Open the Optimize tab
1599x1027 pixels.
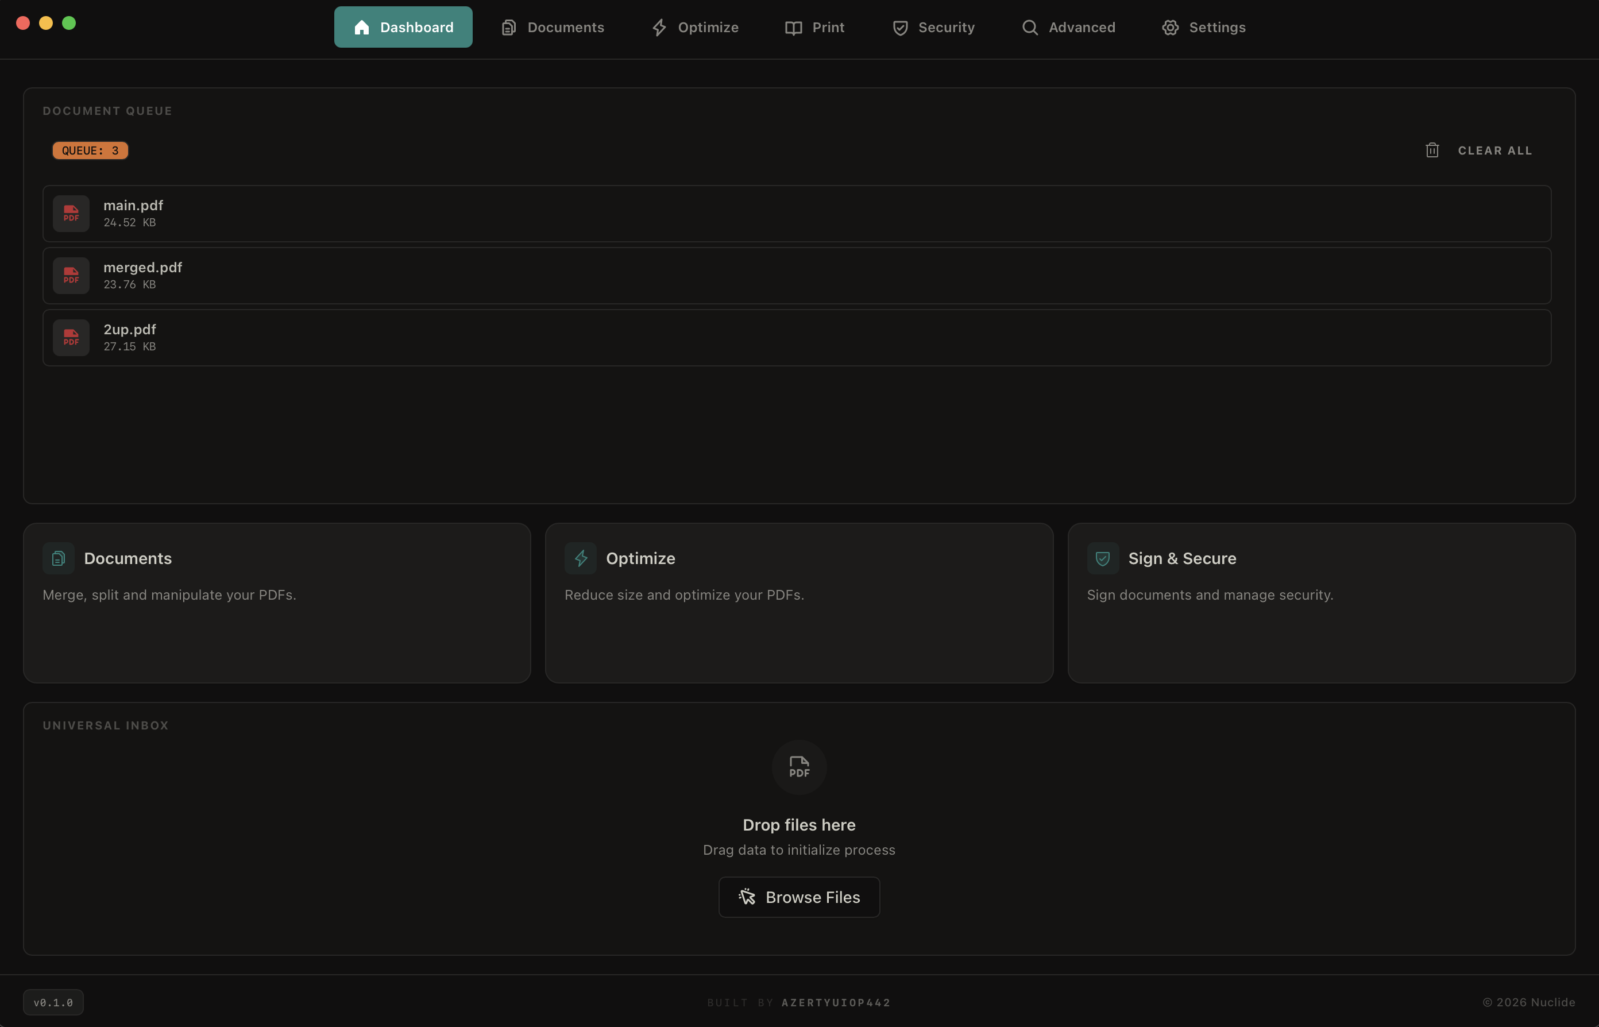click(x=695, y=28)
